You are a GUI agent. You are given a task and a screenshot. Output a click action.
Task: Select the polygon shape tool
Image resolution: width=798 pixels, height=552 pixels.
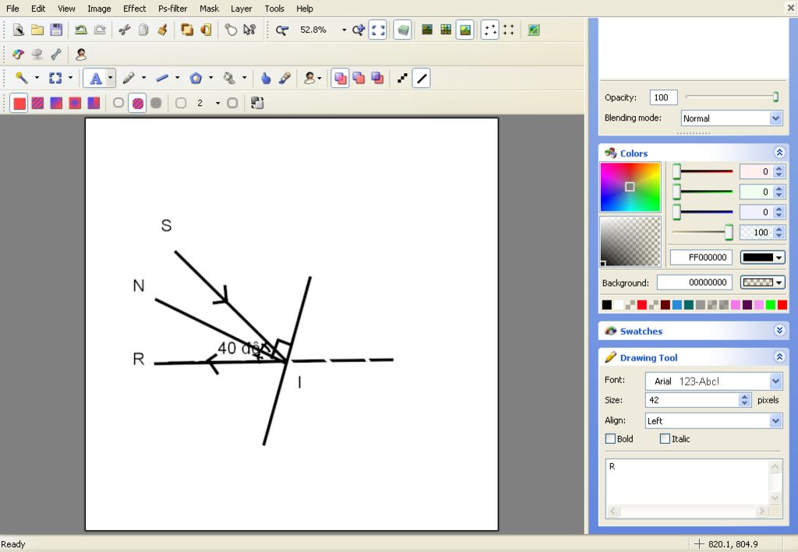(x=196, y=78)
